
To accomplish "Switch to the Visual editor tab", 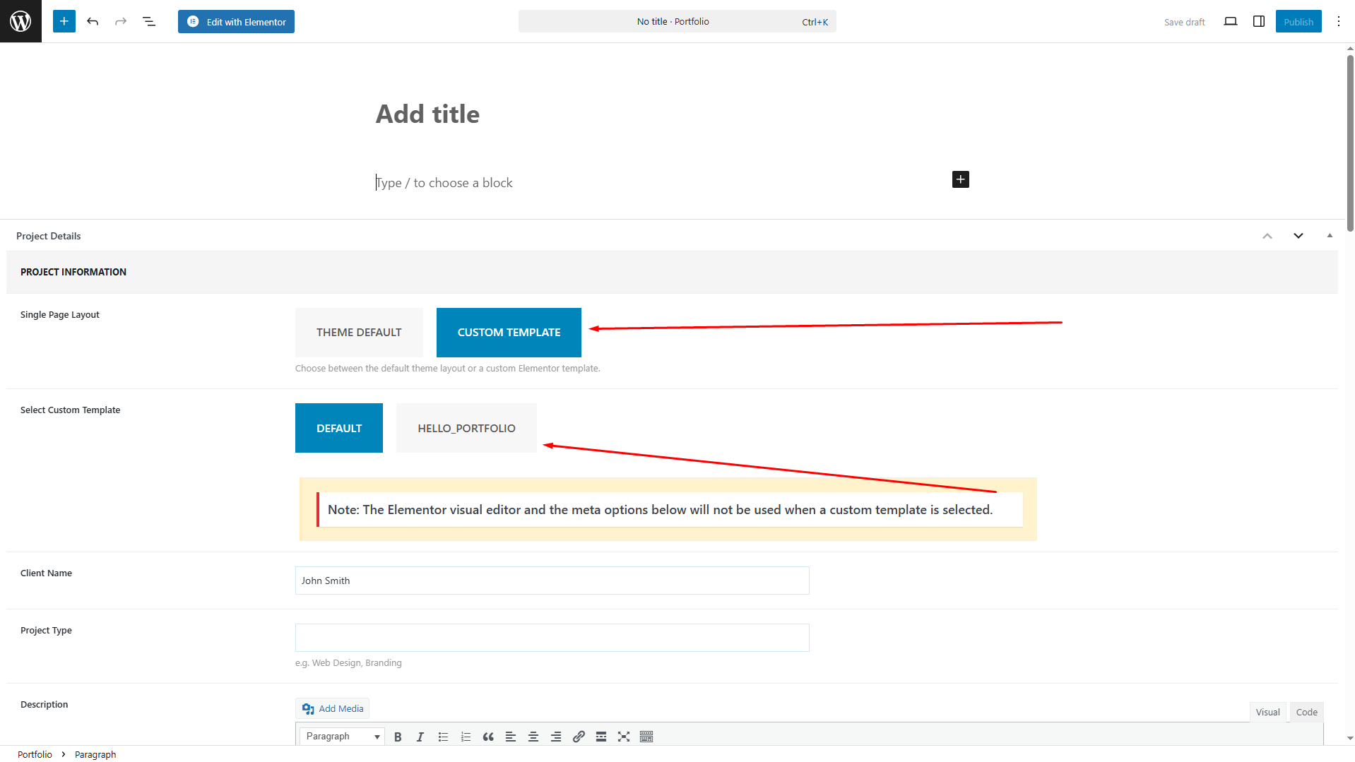I will coord(1267,712).
